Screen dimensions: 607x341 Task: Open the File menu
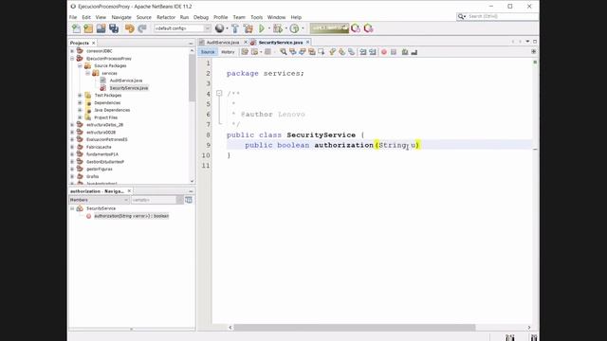tap(73, 17)
